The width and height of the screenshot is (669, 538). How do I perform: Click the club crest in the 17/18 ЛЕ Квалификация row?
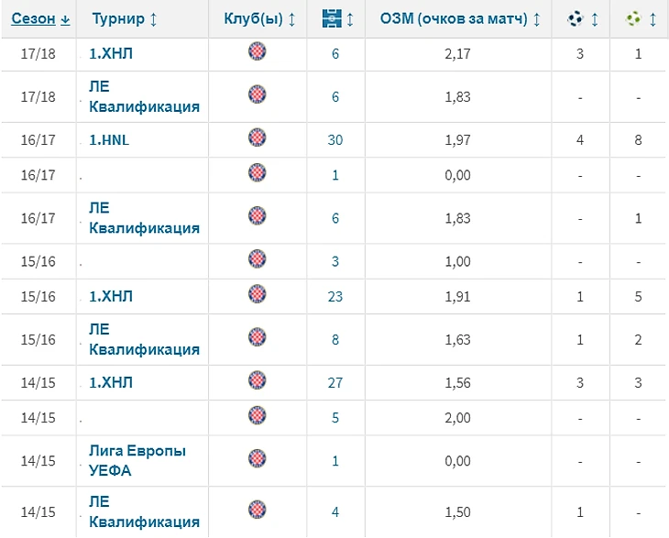258,94
